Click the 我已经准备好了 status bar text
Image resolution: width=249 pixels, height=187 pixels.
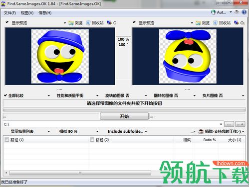pyautogui.click(x=14, y=182)
